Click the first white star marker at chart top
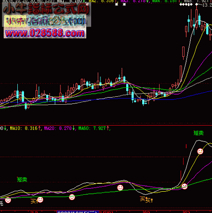The width and height of the screenshot is (212, 213). coord(117,4)
